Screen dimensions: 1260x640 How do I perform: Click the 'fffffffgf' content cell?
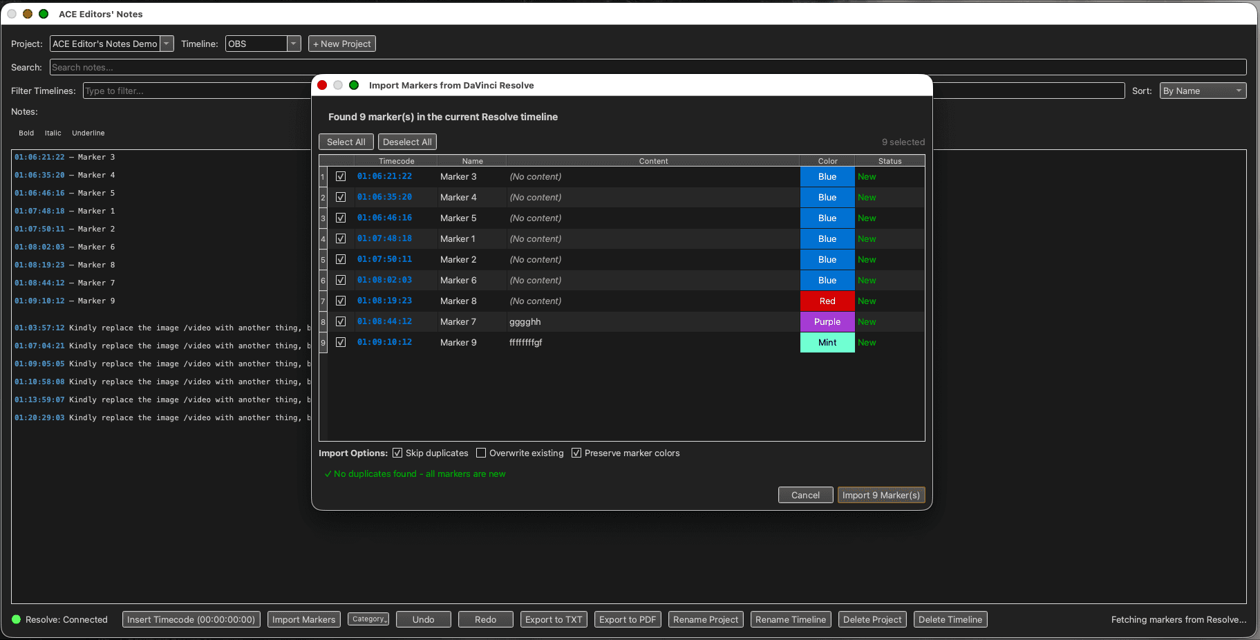653,342
